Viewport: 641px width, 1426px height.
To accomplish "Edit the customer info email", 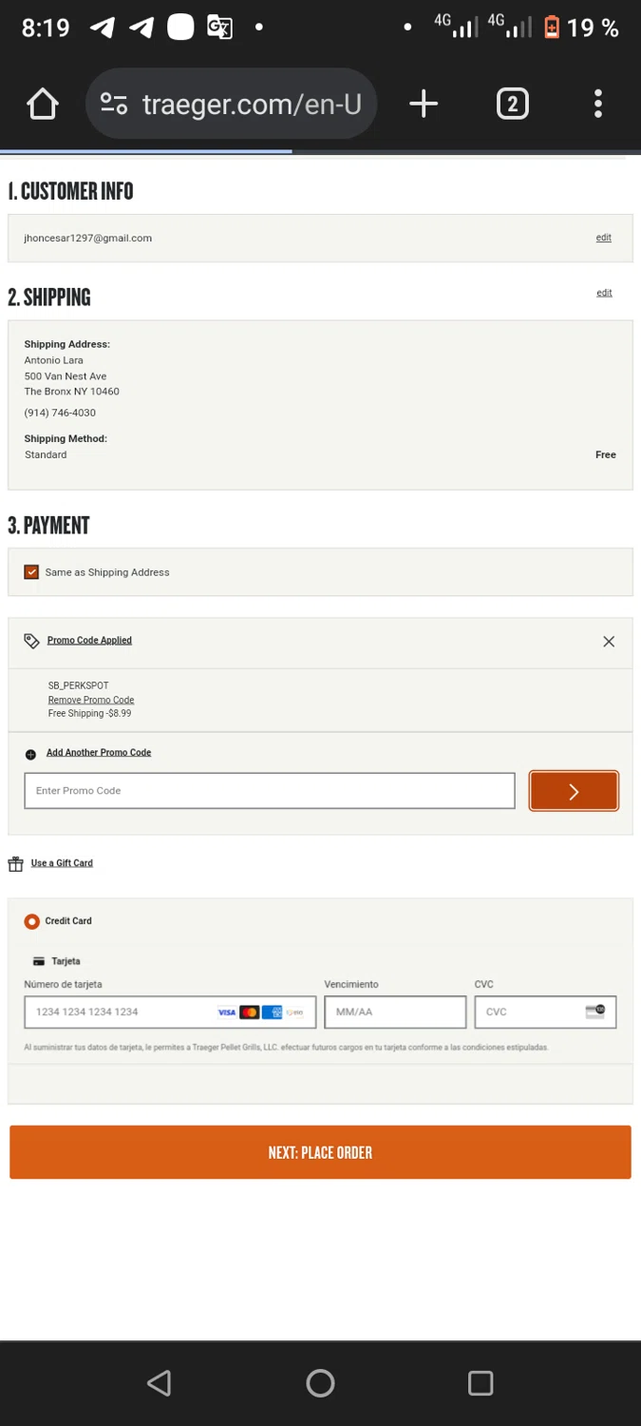I will click(603, 238).
